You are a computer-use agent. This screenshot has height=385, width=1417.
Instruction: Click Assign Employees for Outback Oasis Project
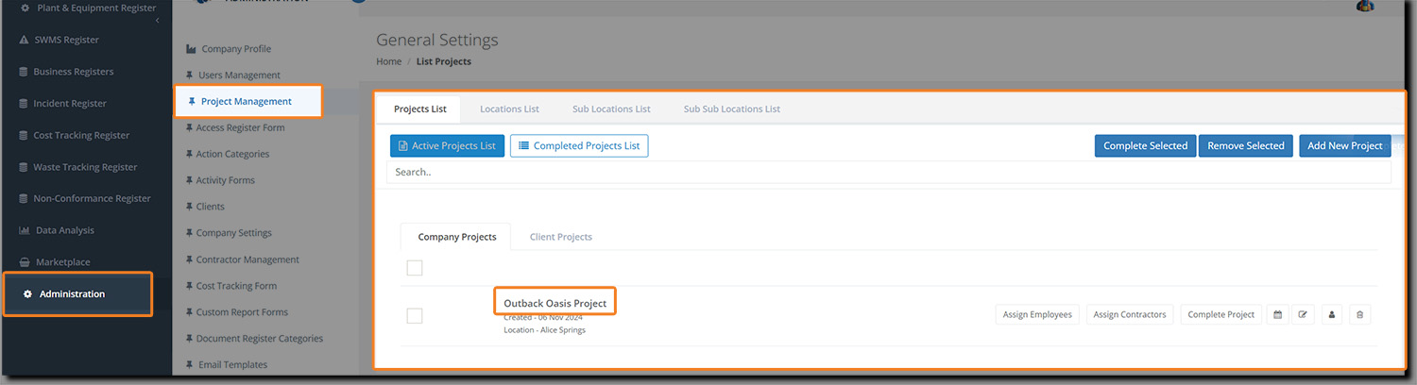point(1037,314)
